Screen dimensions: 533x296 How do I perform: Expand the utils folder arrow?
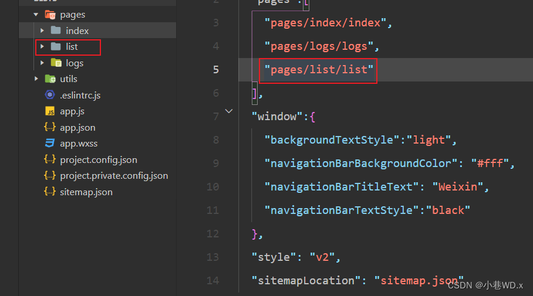click(36, 79)
